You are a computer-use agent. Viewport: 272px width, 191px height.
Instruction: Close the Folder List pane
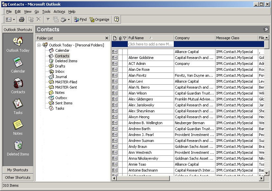tap(107, 38)
